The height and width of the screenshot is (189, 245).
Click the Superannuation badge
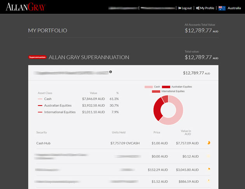coord(37,57)
